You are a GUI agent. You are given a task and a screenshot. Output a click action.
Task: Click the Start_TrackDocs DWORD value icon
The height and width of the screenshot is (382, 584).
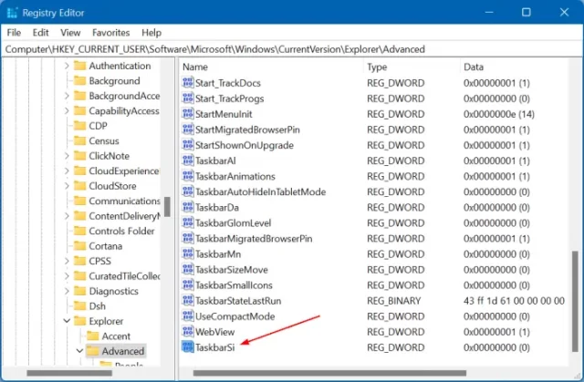[188, 83]
